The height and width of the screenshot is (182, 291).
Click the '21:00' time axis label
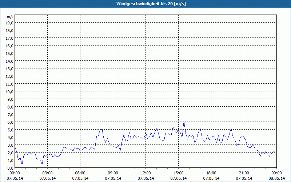pyautogui.click(x=244, y=173)
